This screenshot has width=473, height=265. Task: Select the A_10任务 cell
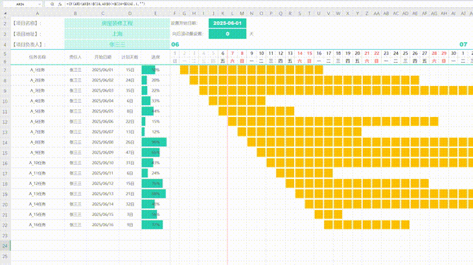tap(38, 163)
